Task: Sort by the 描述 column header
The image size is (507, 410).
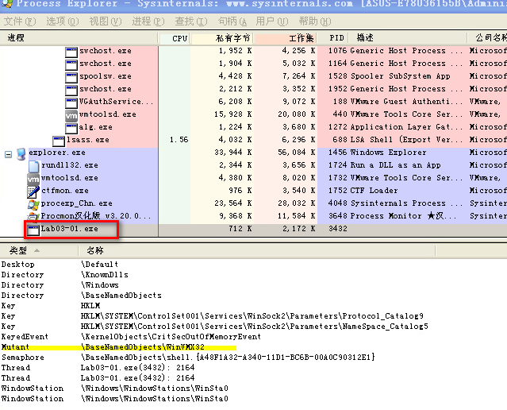Action: click(409, 38)
